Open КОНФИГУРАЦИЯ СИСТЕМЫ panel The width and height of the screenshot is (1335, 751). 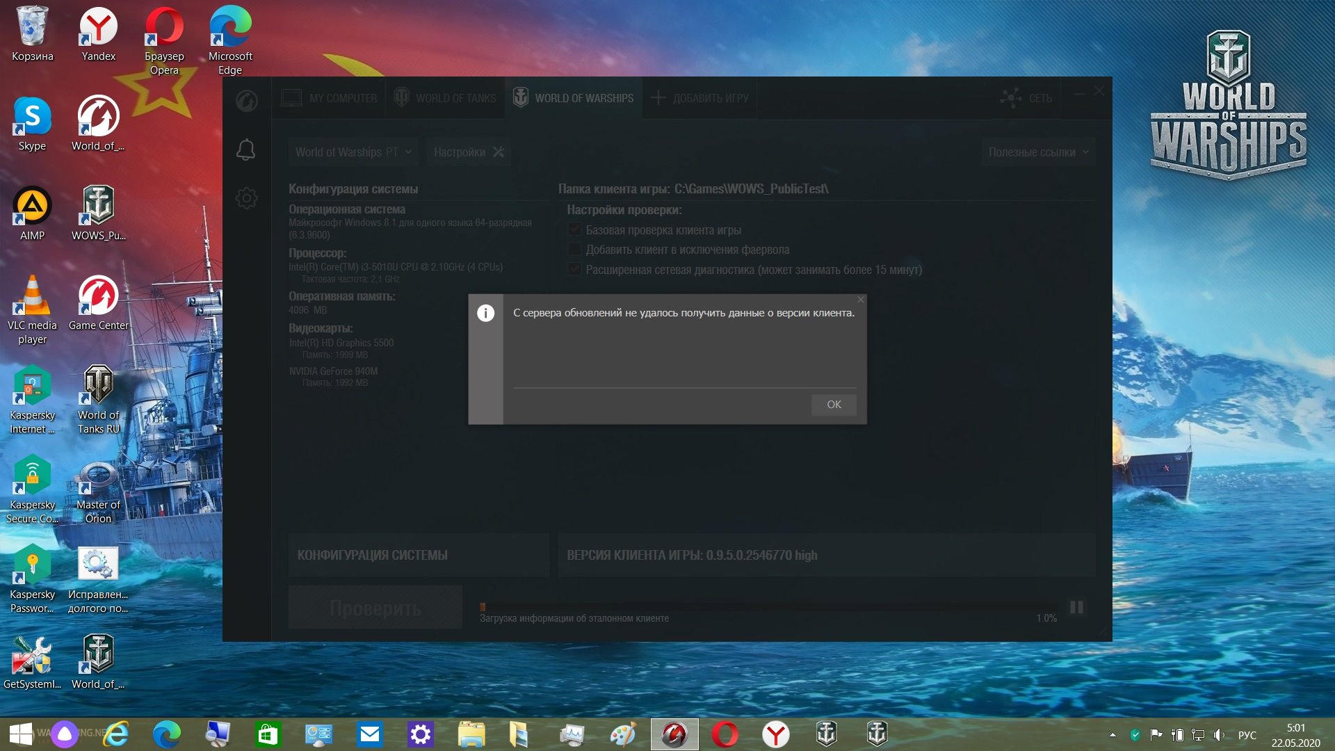click(419, 555)
